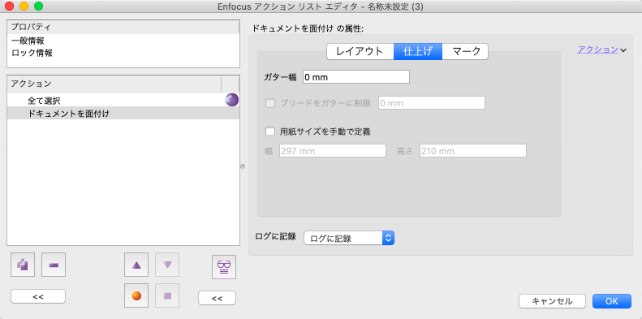Click the 高さ 210 mm field
Viewport: 642px width, 319px height.
pos(473,151)
